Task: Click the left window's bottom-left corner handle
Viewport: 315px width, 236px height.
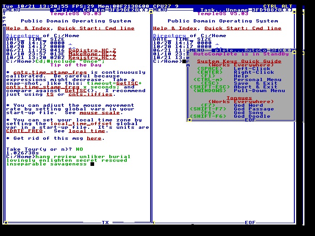Action: tap(6, 223)
